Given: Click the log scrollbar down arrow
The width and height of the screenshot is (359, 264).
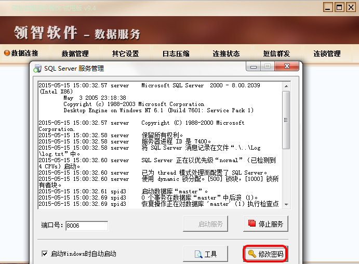Looking at the screenshot, I should pyautogui.click(x=286, y=204).
